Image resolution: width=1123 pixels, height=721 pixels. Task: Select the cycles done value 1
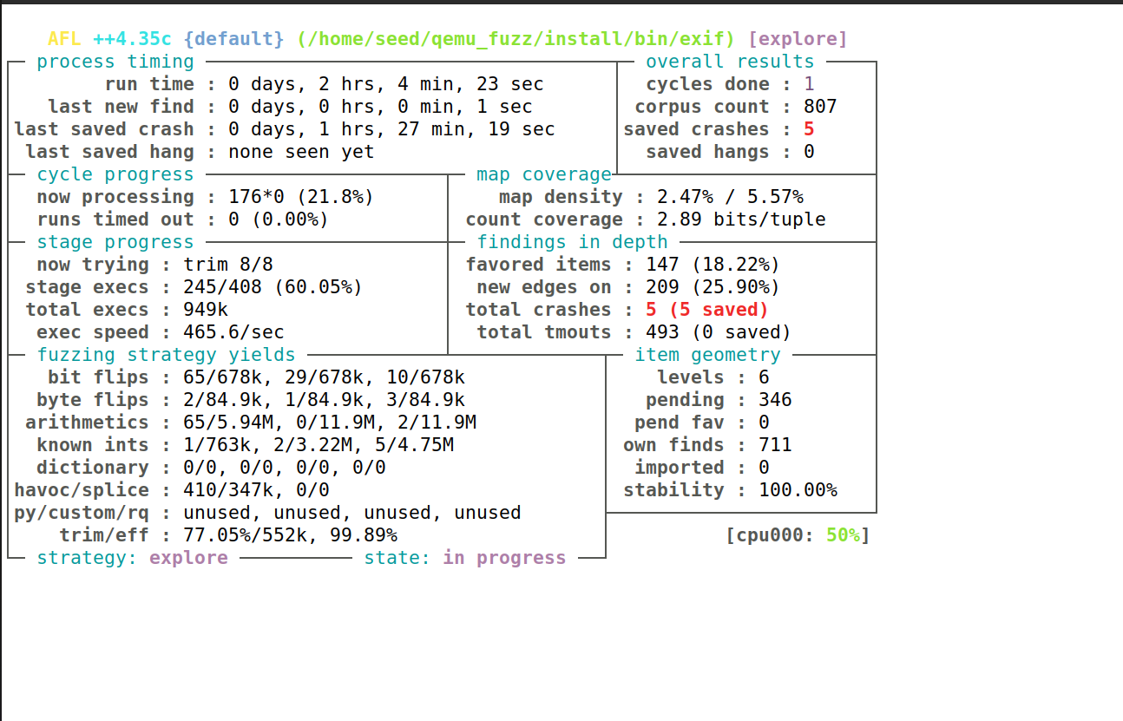pos(809,84)
